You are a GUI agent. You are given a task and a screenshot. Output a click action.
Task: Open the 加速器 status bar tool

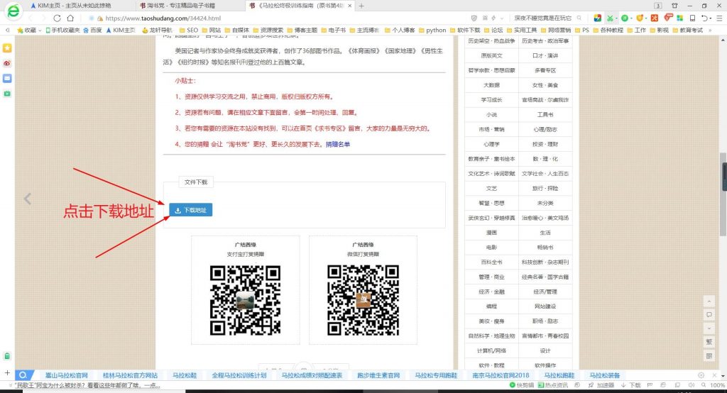tap(601, 385)
